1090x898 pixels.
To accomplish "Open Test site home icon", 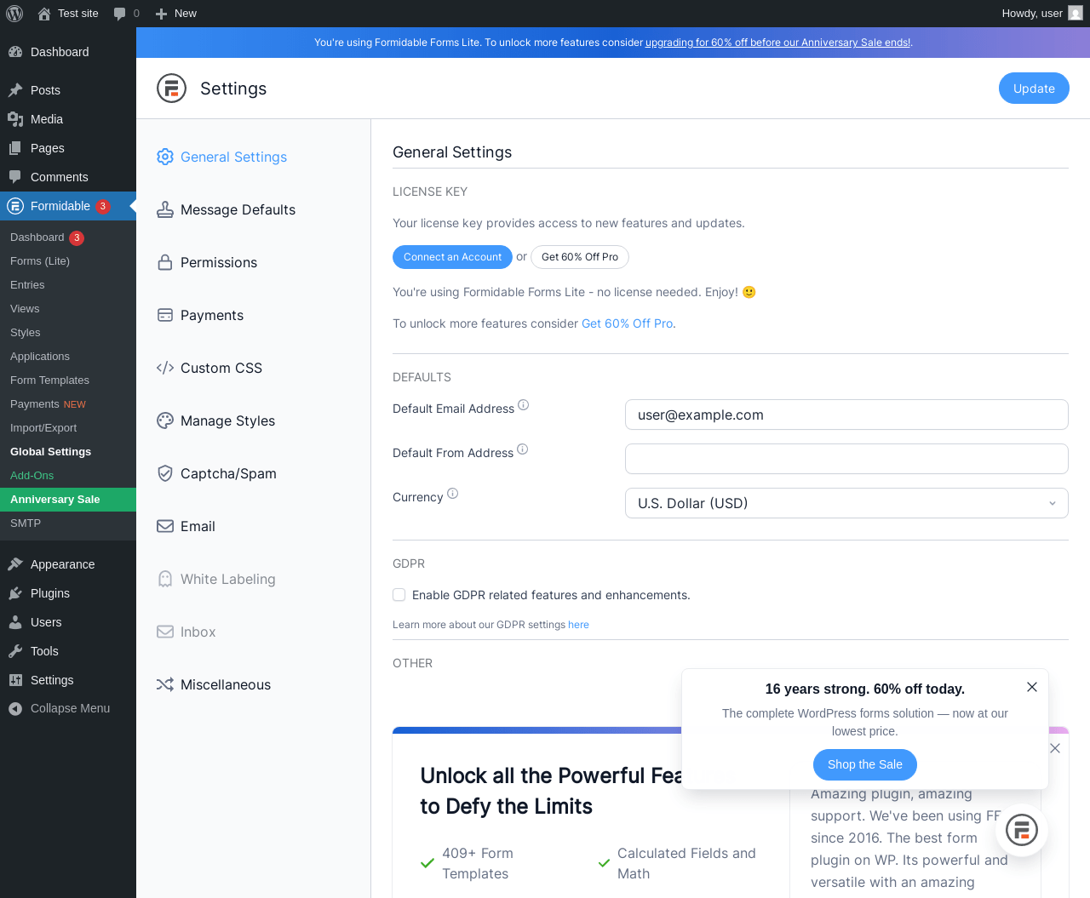I will coord(44,14).
